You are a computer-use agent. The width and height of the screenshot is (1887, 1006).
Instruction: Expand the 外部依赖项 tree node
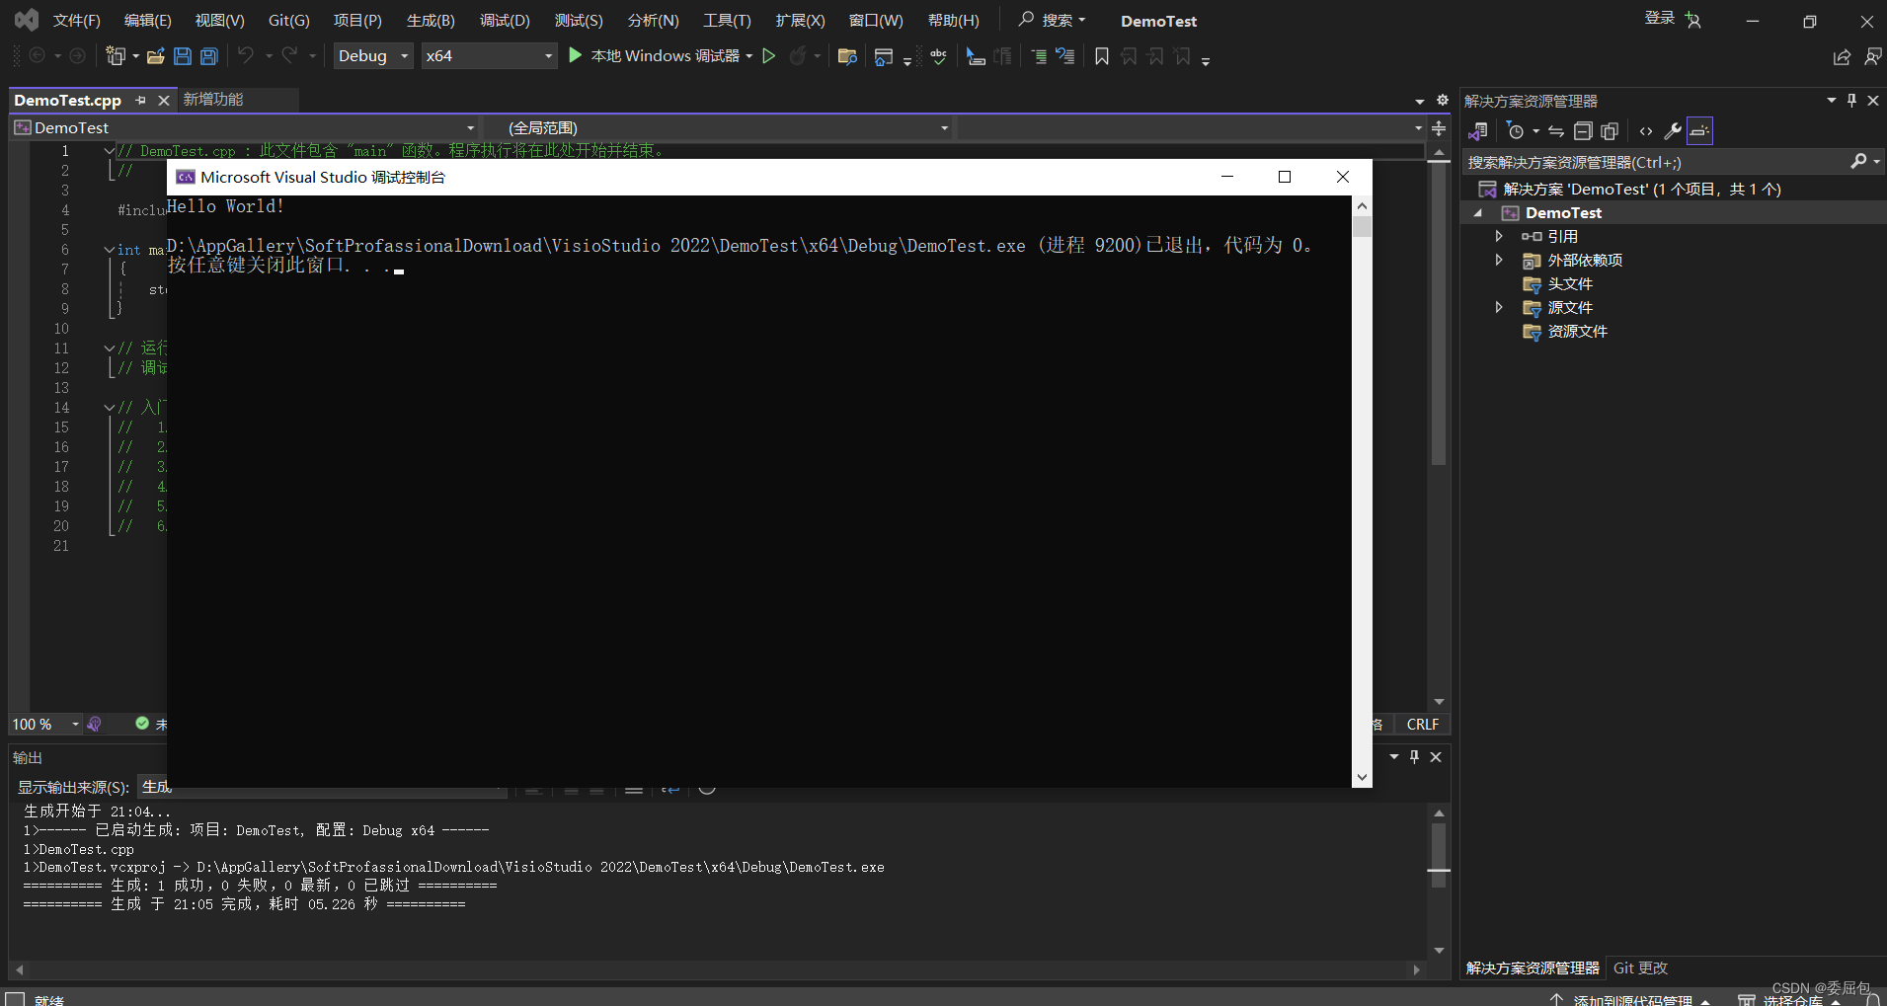click(x=1499, y=260)
